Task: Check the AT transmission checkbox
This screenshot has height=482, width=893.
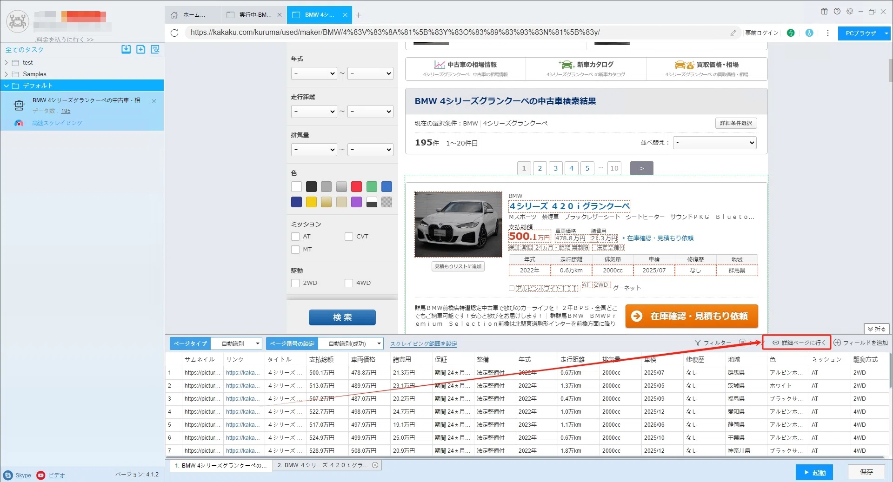Action: click(x=295, y=237)
